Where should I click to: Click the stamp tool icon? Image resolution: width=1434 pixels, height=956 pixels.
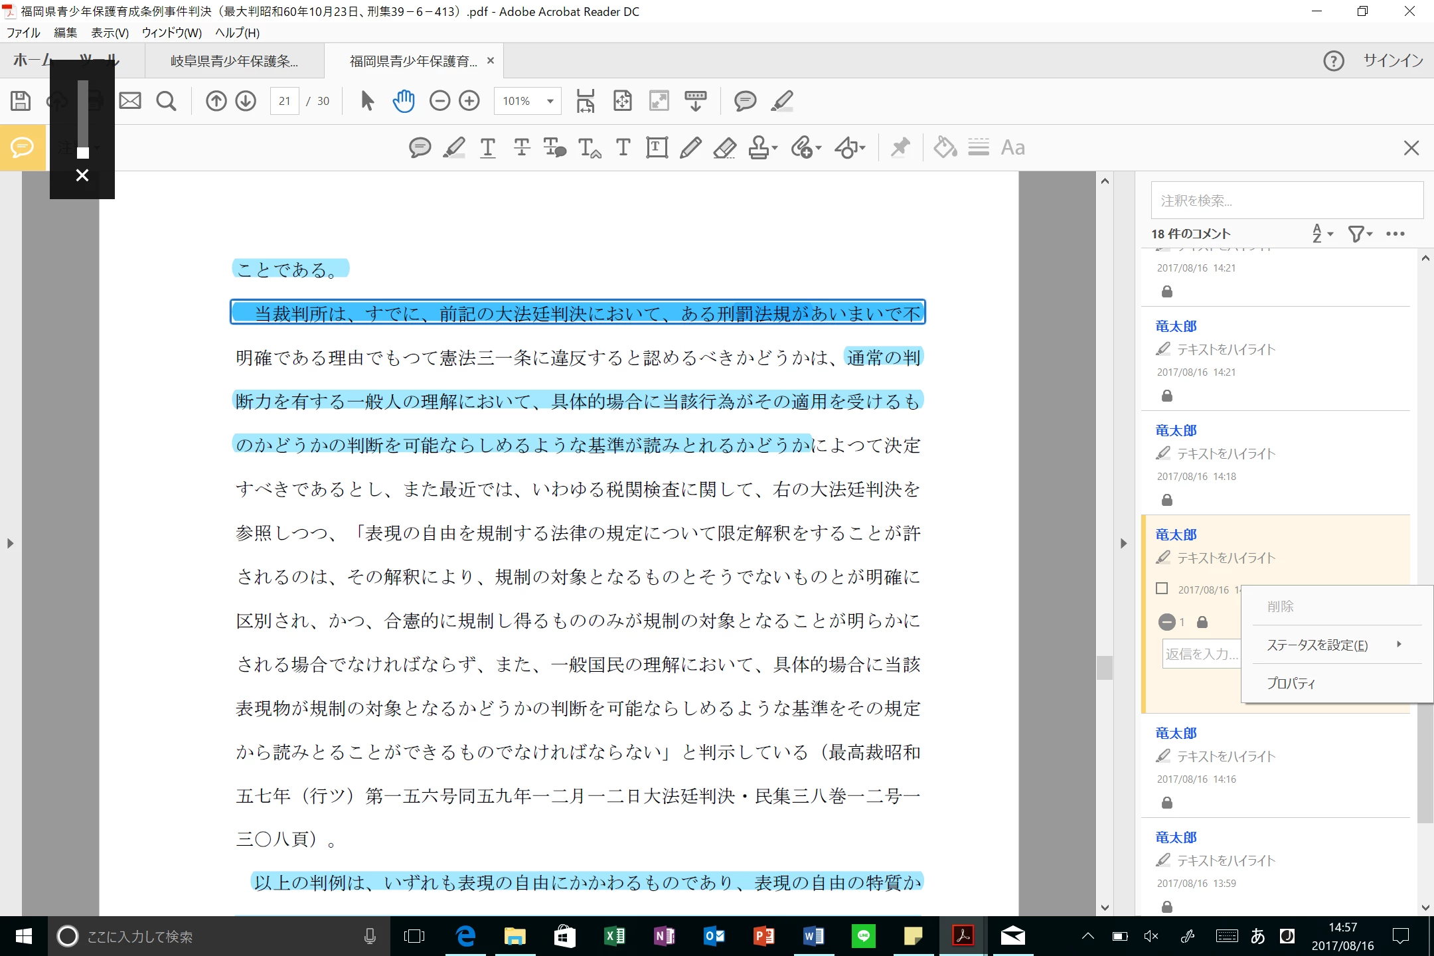(x=759, y=147)
